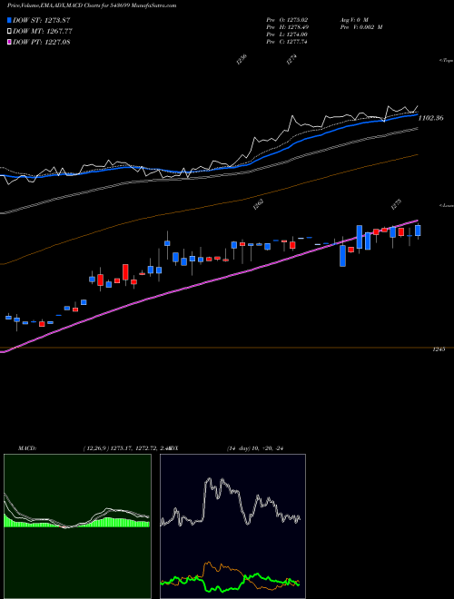This screenshot has width=454, height=599.
Task: Click the 'Pre V: 0.002 M' volume text
Action: 360,27
